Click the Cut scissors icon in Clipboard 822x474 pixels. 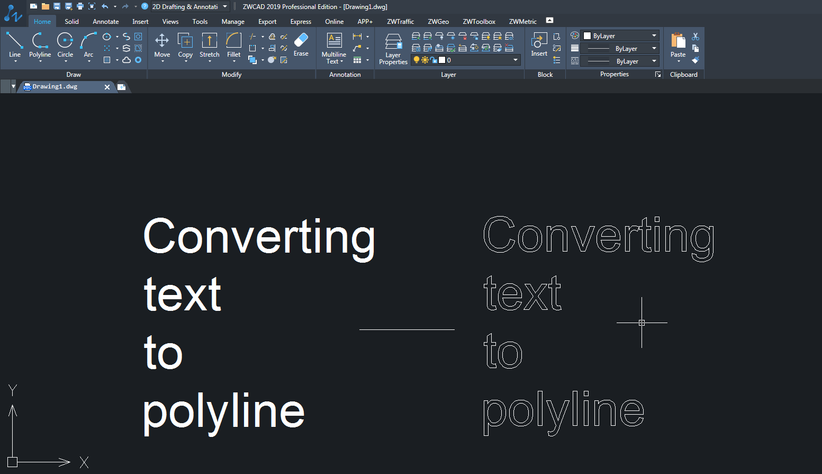pos(695,37)
